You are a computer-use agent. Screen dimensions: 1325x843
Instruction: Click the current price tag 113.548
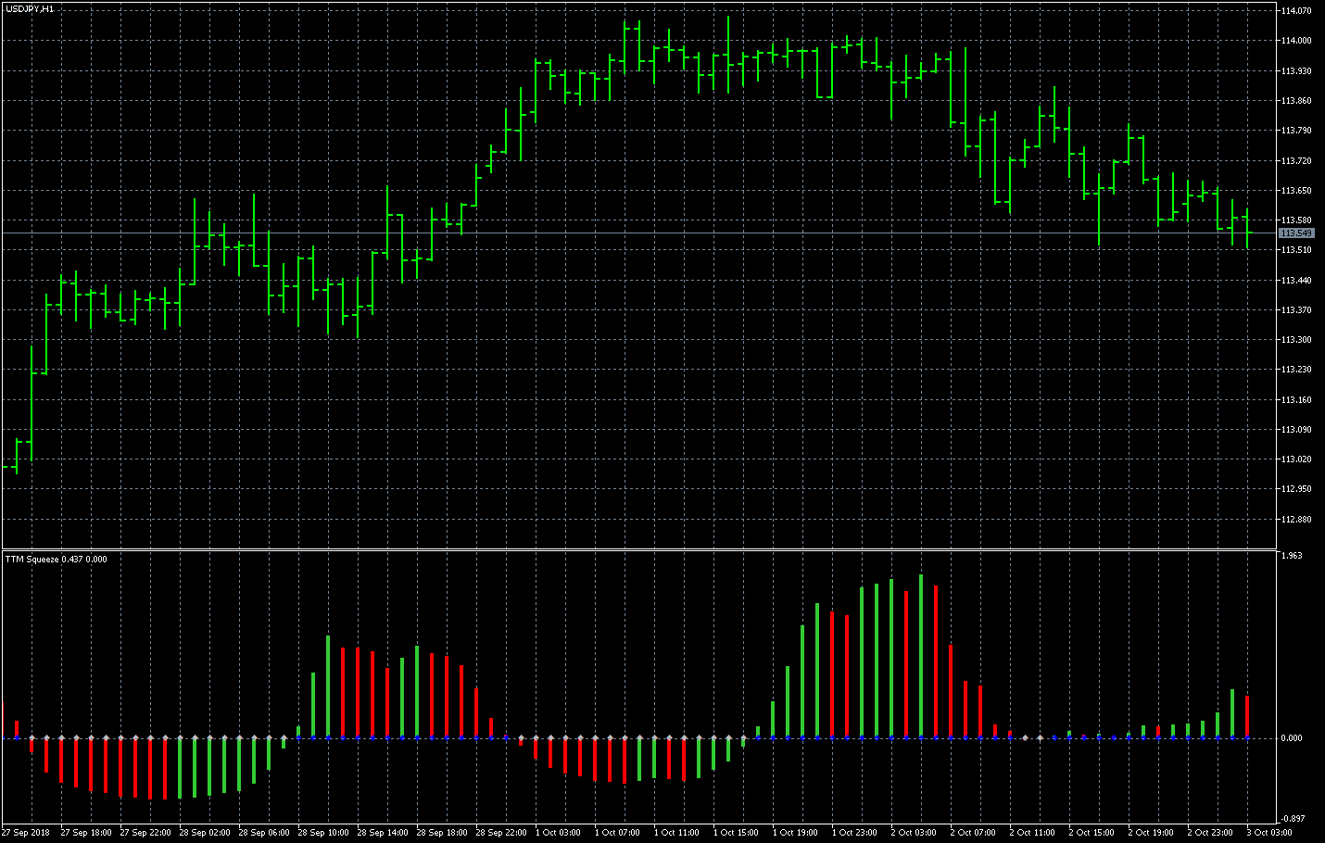click(1295, 233)
